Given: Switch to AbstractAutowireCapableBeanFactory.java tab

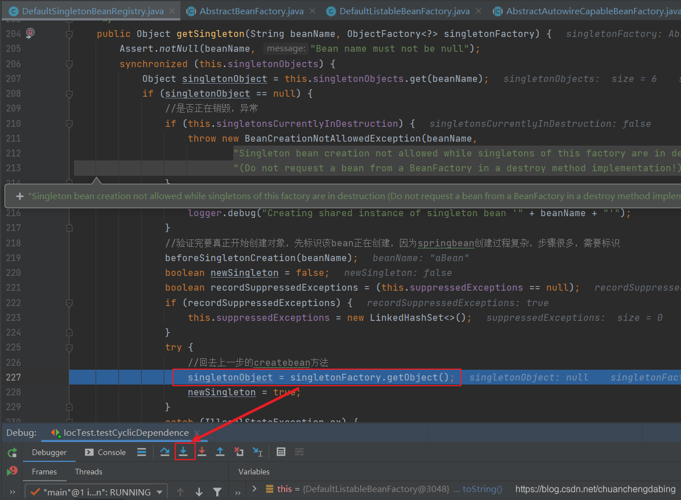Looking at the screenshot, I should [587, 11].
